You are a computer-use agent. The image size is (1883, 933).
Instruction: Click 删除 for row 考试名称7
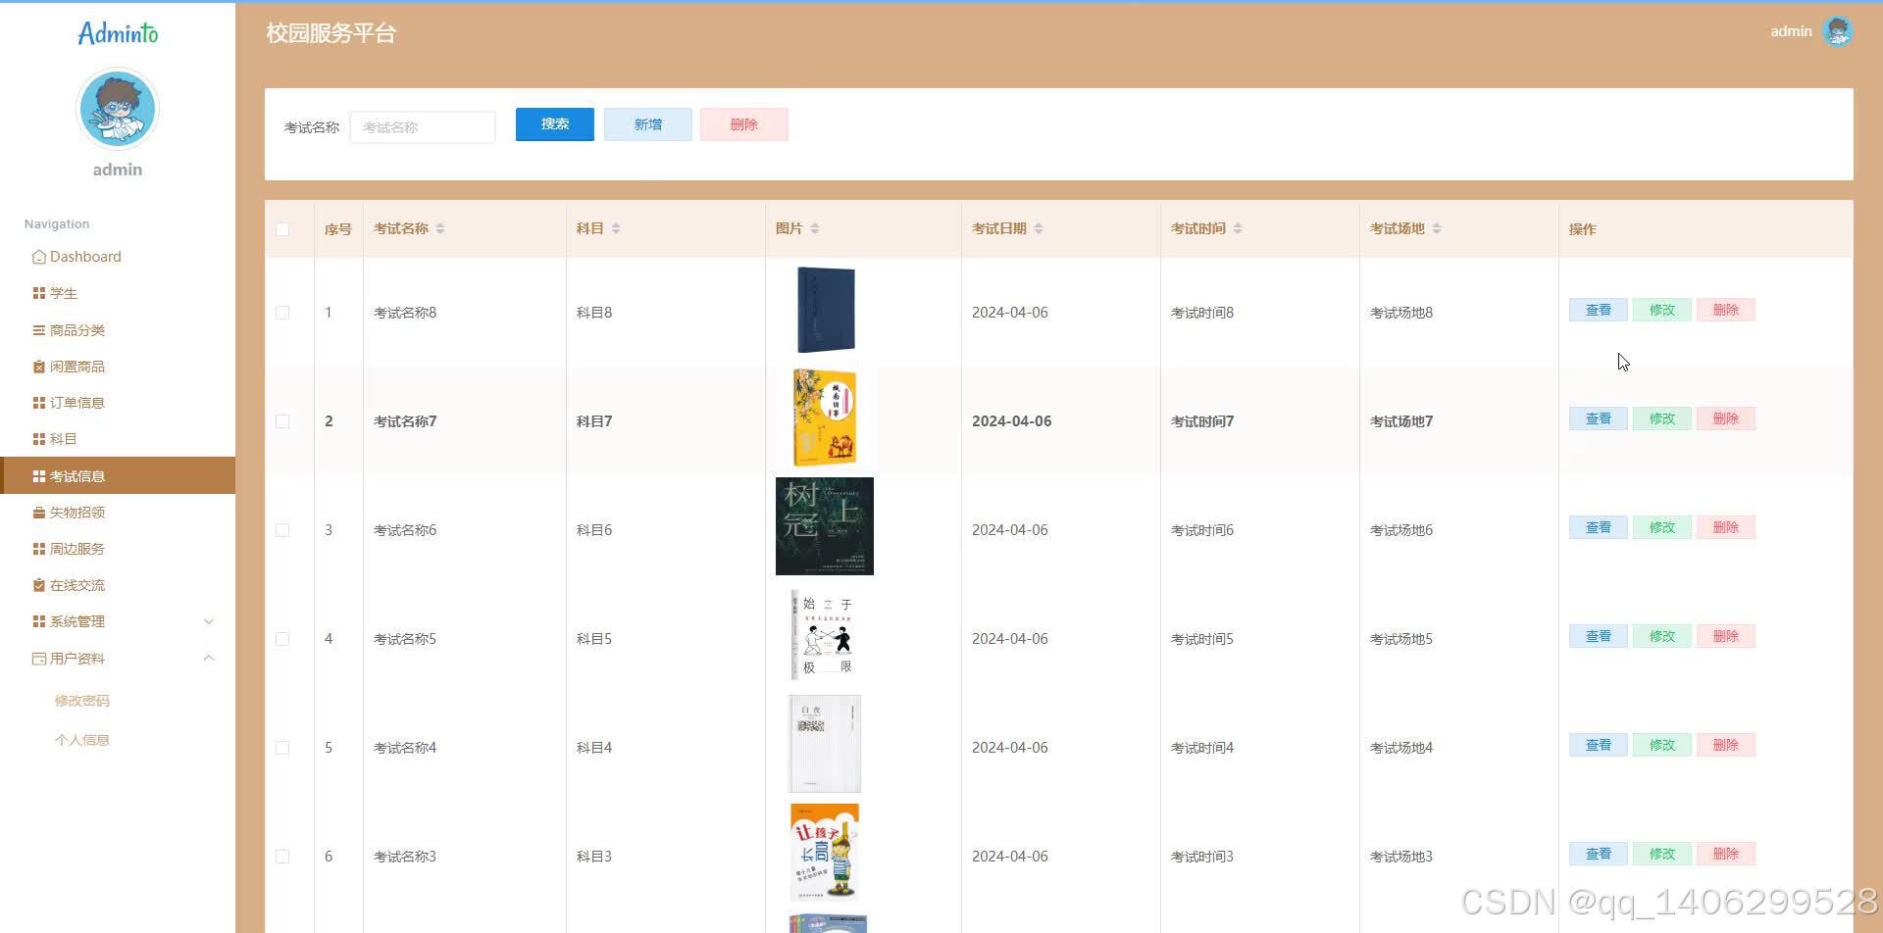tap(1726, 418)
